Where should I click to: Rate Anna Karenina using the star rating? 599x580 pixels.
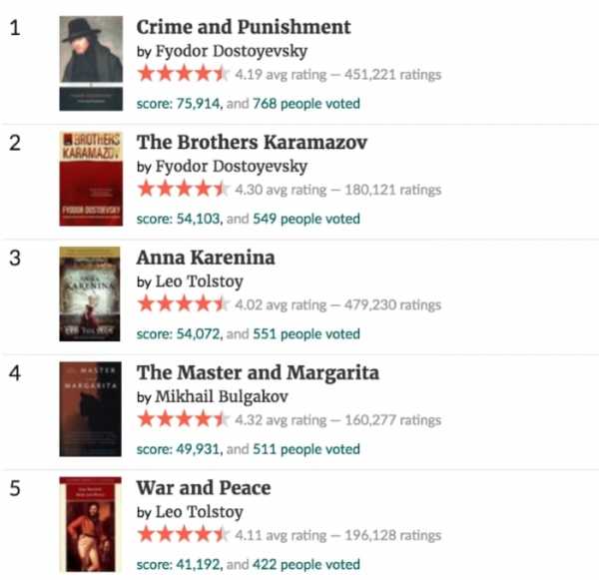pos(184,304)
